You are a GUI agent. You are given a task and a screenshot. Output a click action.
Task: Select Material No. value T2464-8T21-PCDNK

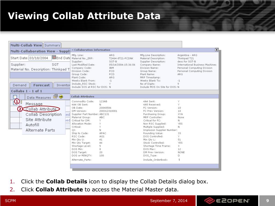click(121, 58)
